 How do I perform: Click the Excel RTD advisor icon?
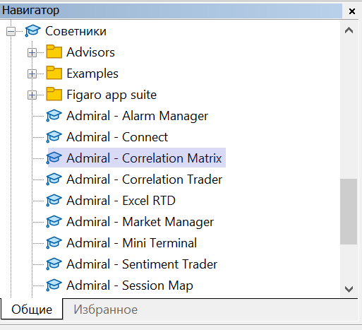click(54, 201)
